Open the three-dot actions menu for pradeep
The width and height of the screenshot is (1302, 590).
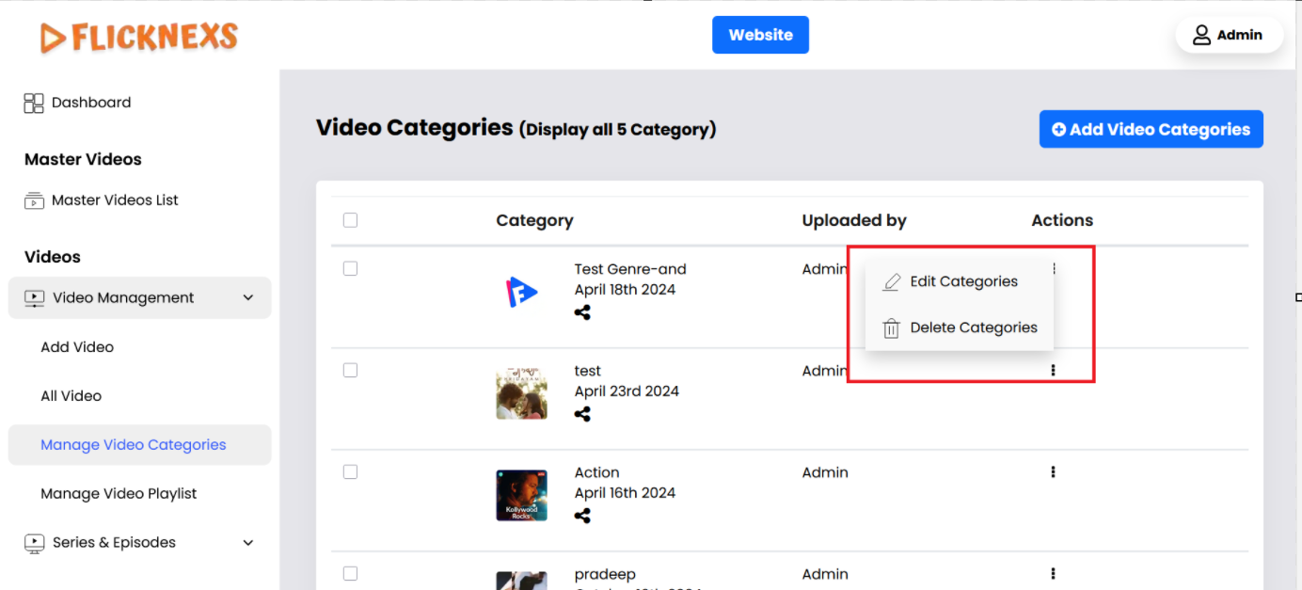[x=1053, y=574]
